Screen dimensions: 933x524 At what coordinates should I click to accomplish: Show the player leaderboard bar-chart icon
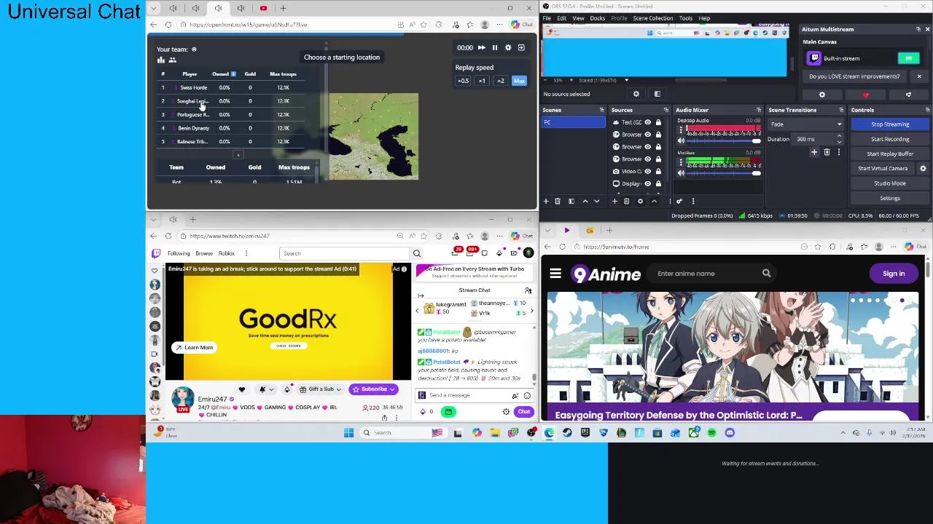tap(161, 60)
